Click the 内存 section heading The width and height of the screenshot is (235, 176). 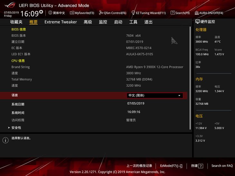[199, 79]
